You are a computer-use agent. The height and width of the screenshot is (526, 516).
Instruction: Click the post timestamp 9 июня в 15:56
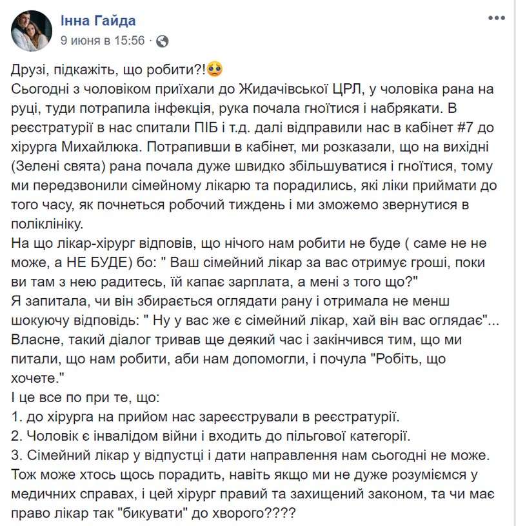click(x=103, y=41)
